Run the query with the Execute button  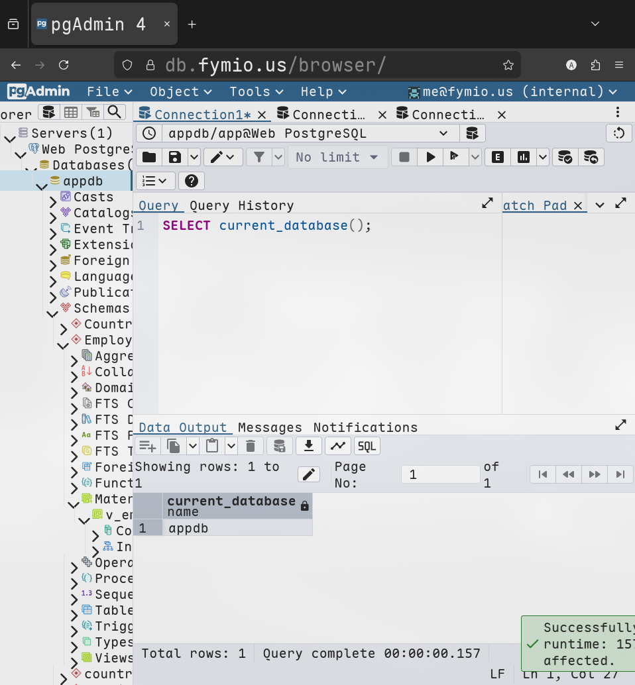coord(431,157)
